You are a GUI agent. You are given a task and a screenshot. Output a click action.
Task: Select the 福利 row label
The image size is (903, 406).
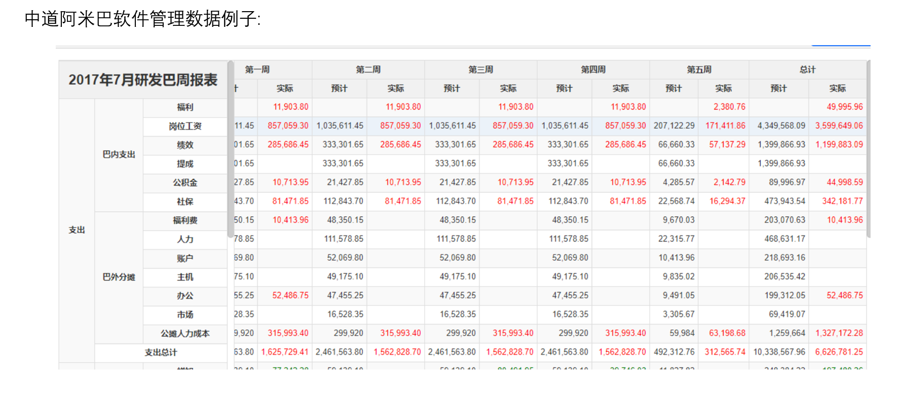click(x=185, y=107)
